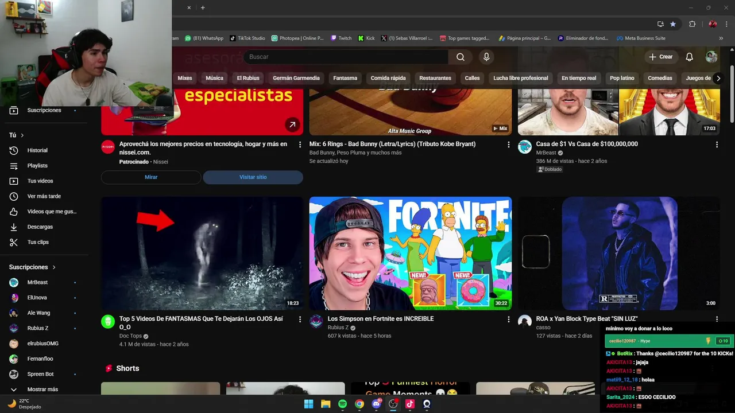Open the Chrome extensions puzzle icon
Screen dimensions: 735x413
tap(692, 24)
